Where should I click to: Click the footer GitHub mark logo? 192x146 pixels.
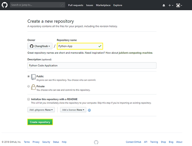[x=96, y=142]
